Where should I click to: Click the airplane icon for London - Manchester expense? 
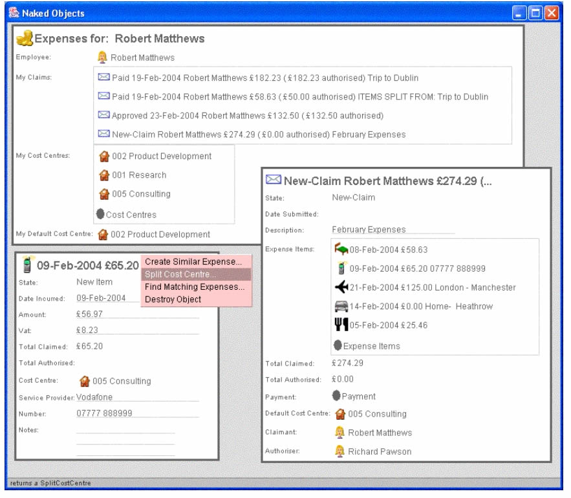[x=341, y=287]
